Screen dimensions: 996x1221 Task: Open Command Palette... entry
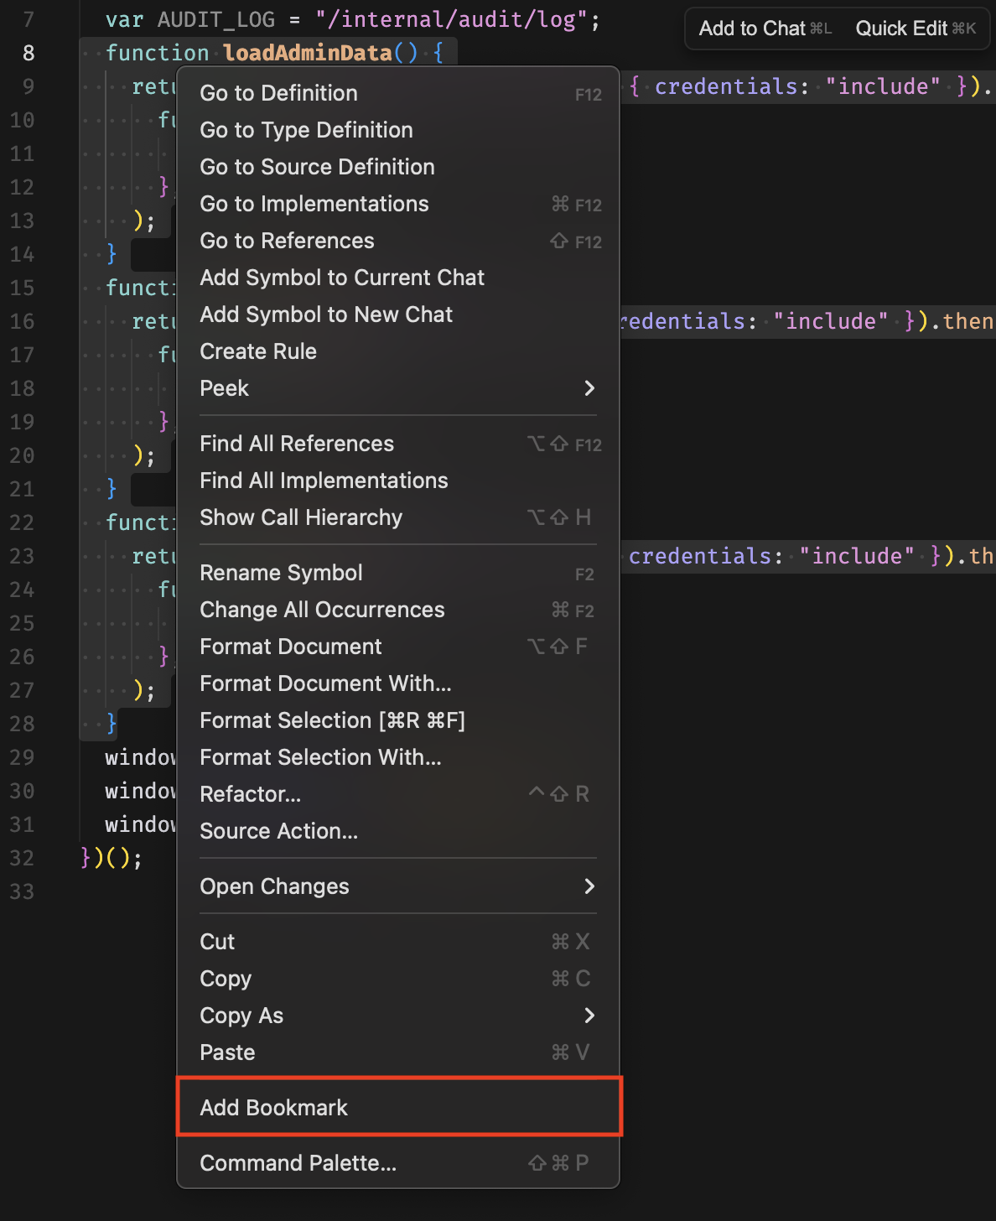(x=398, y=1163)
